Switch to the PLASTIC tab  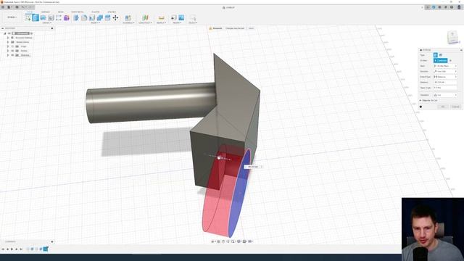(96, 12)
